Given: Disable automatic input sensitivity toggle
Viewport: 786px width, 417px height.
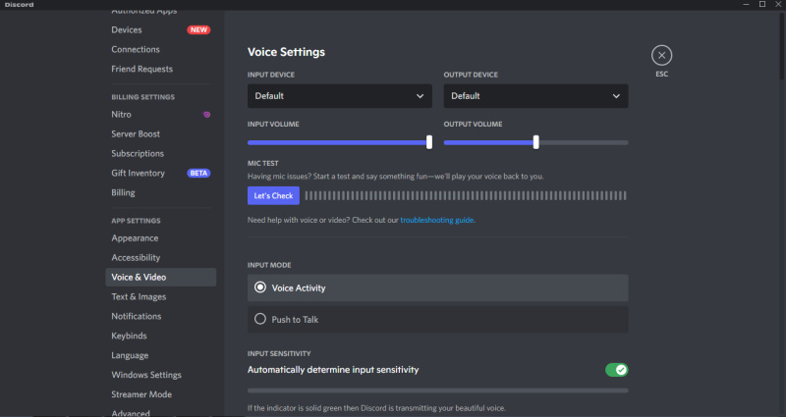Looking at the screenshot, I should tap(616, 370).
